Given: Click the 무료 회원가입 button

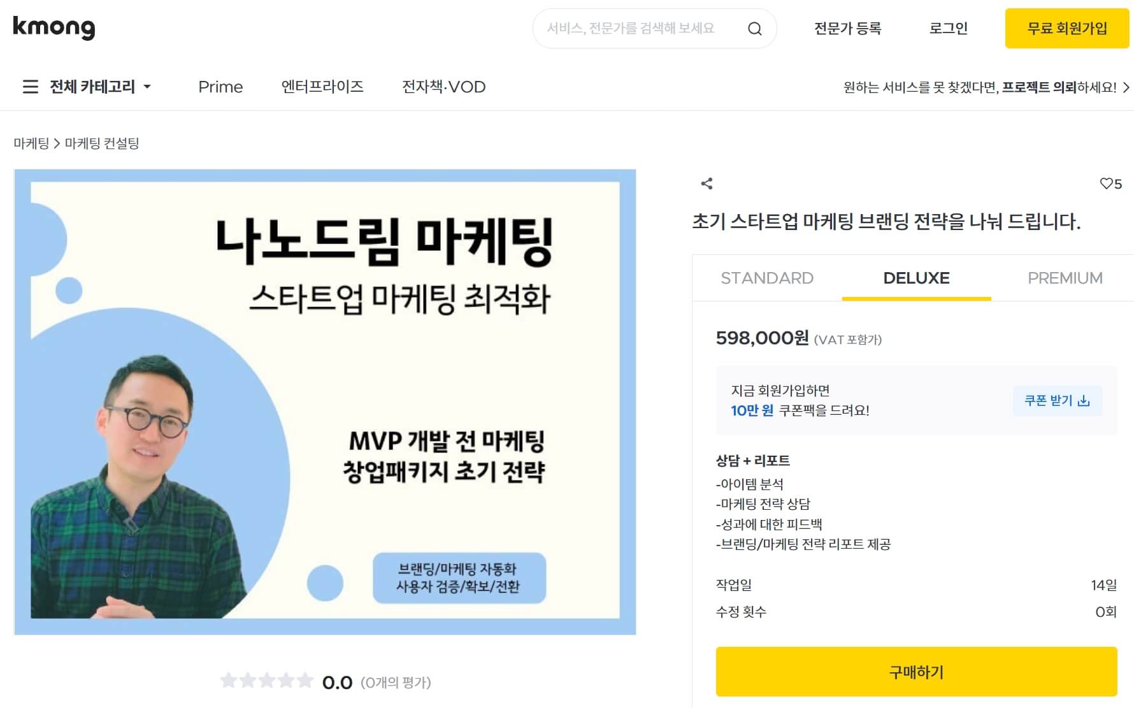Looking at the screenshot, I should [1067, 28].
